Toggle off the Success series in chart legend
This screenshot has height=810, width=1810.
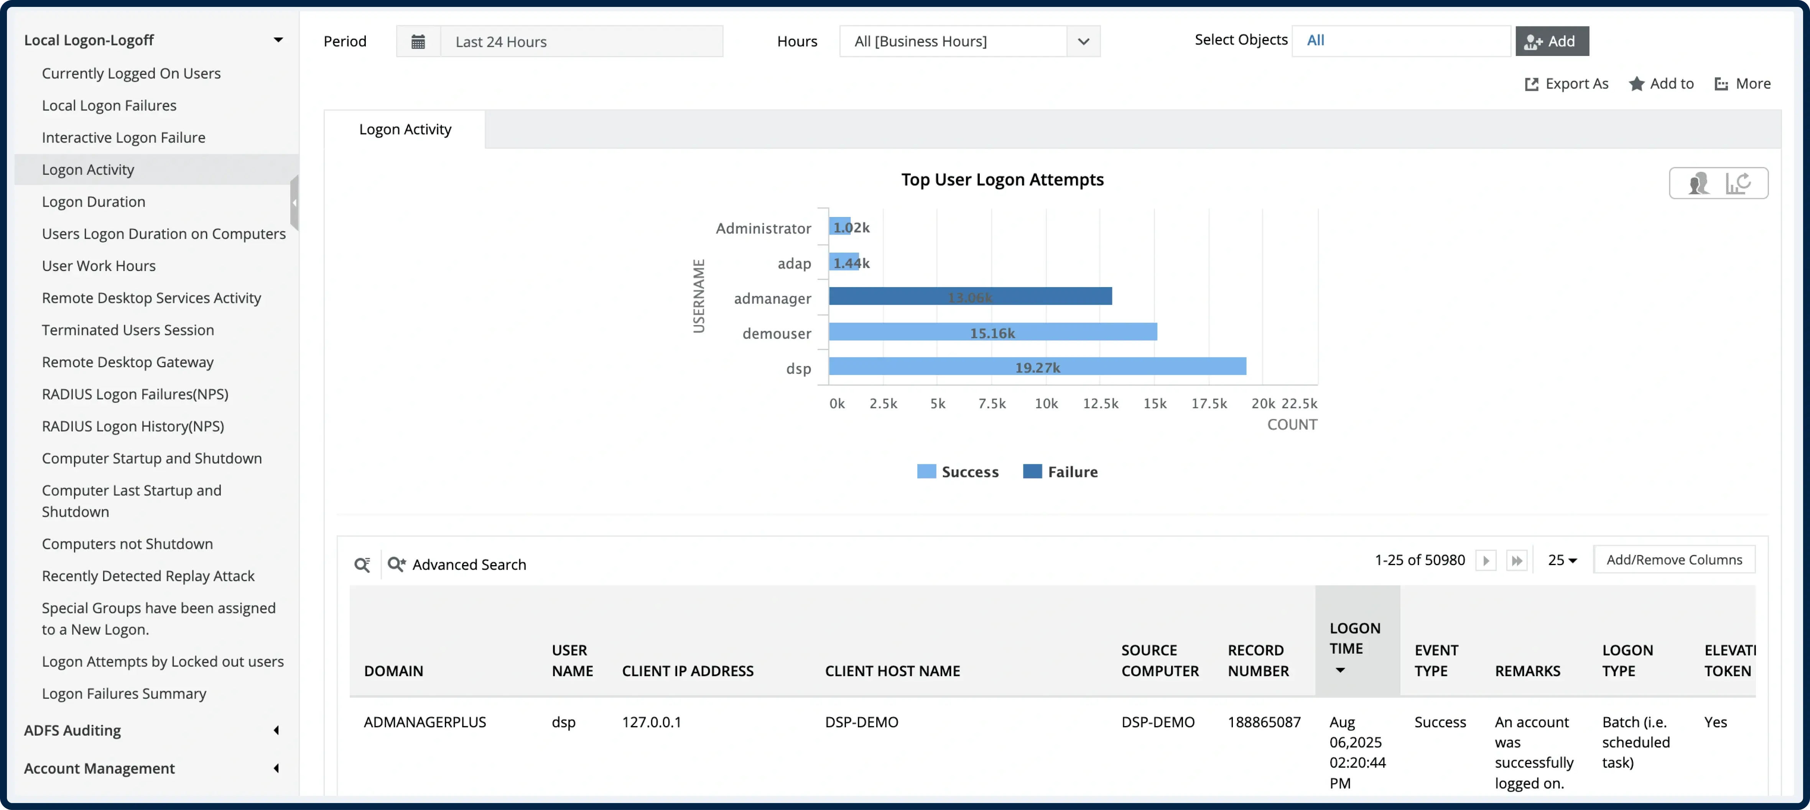958,472
